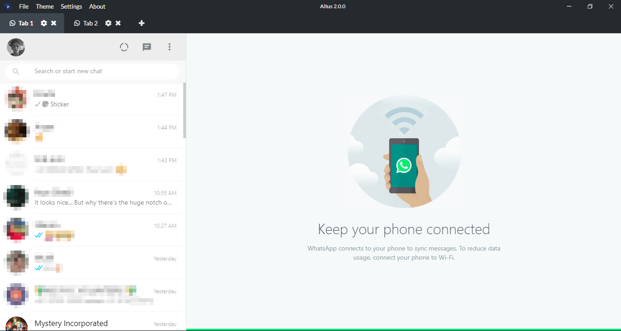Click the Altus app logo icon

[x=8, y=6]
